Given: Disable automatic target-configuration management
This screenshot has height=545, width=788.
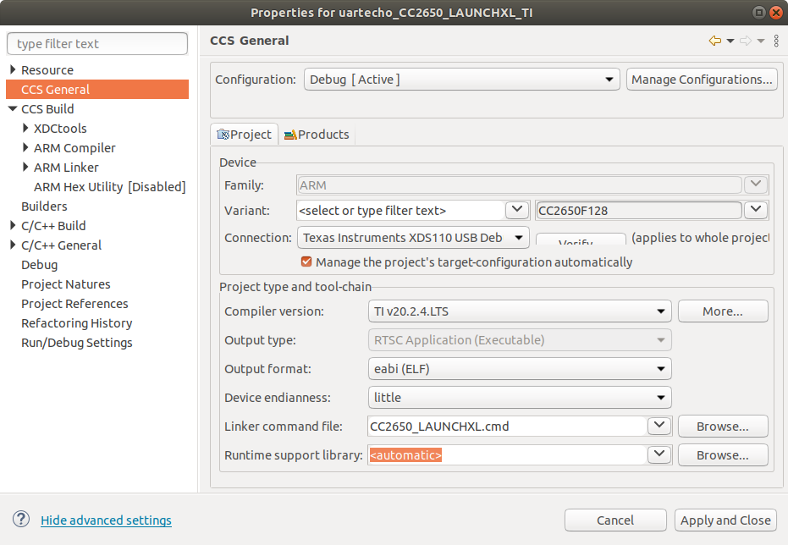Looking at the screenshot, I should [306, 262].
